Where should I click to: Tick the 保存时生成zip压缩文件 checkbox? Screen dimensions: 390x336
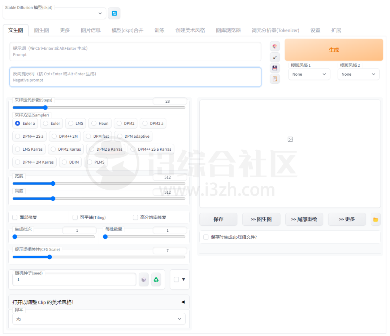tap(206, 237)
